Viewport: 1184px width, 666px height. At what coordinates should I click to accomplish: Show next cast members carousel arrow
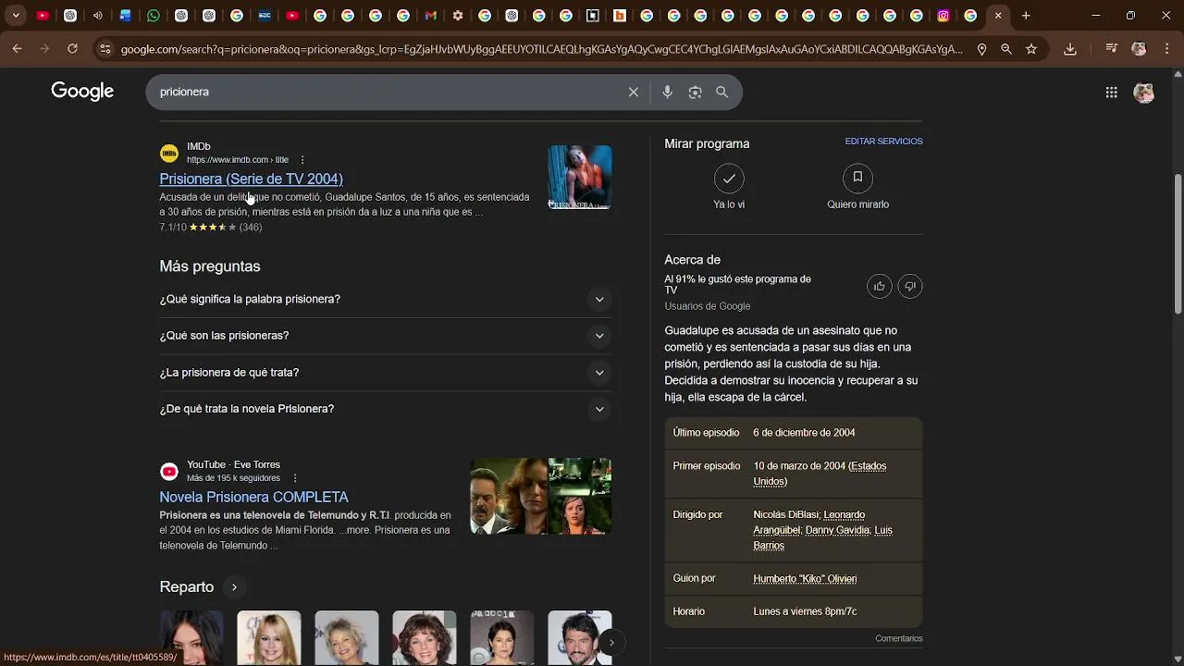611,643
